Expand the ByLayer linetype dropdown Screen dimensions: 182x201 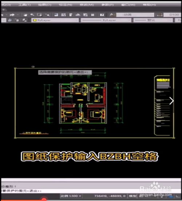129,20
